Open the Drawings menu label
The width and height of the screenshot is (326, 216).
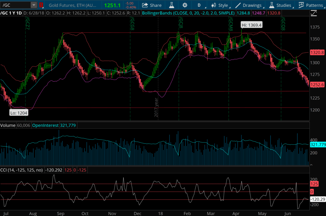click(252, 5)
